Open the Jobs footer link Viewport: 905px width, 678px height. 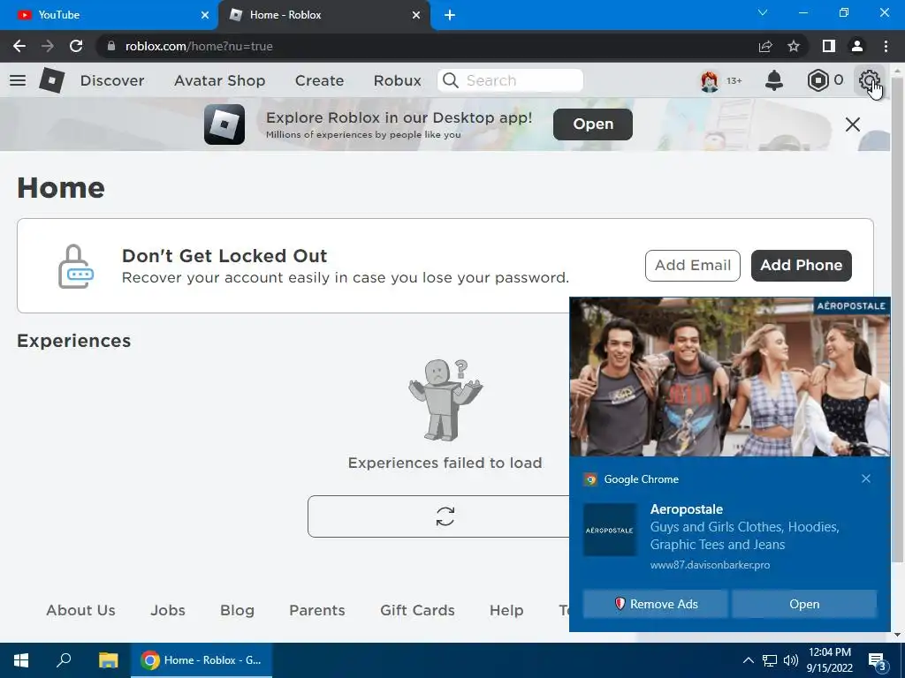tap(168, 610)
